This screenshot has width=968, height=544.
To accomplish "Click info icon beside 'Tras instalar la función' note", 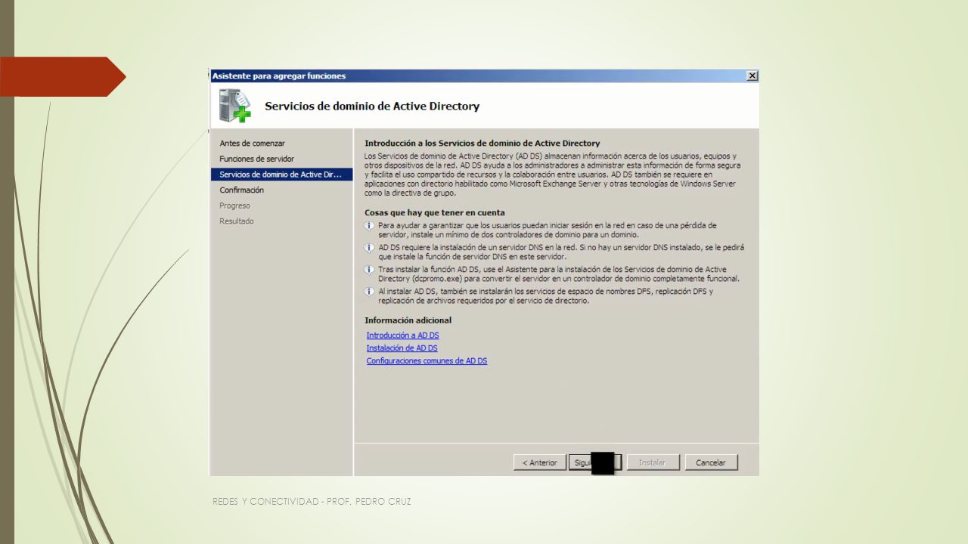I will (x=369, y=270).
